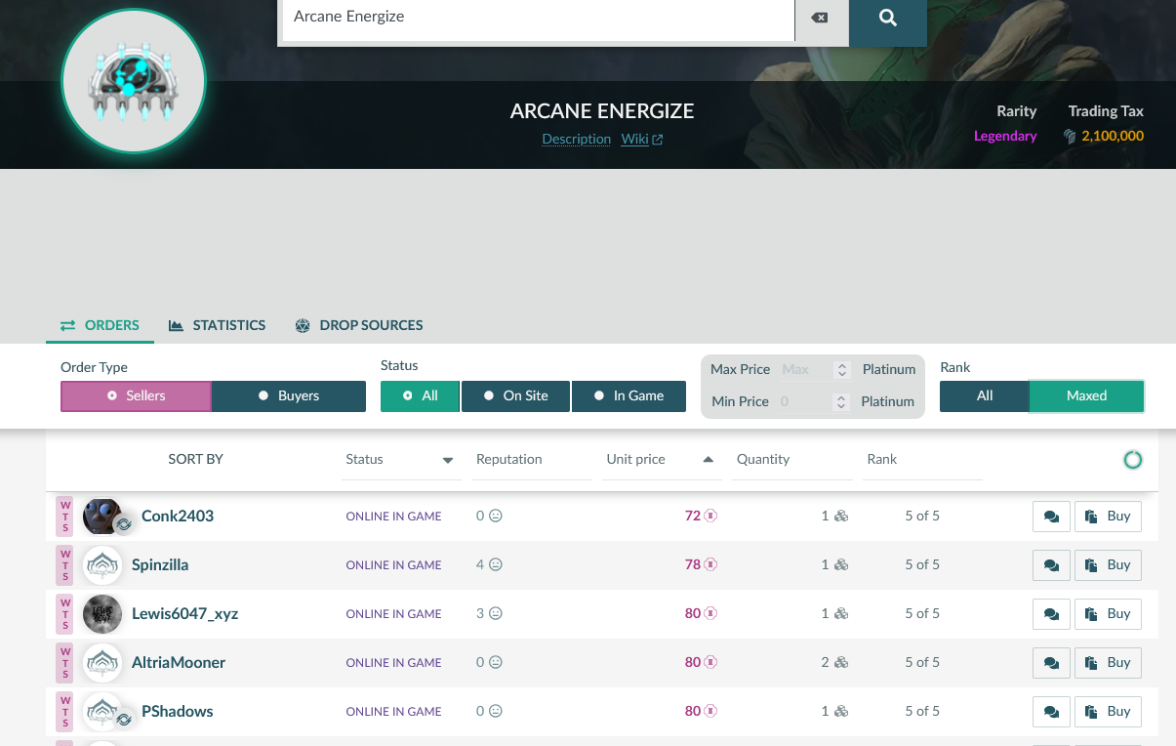Screen dimensions: 1176x746
Task: Click the Max Price stepper arrows
Action: tap(843, 370)
